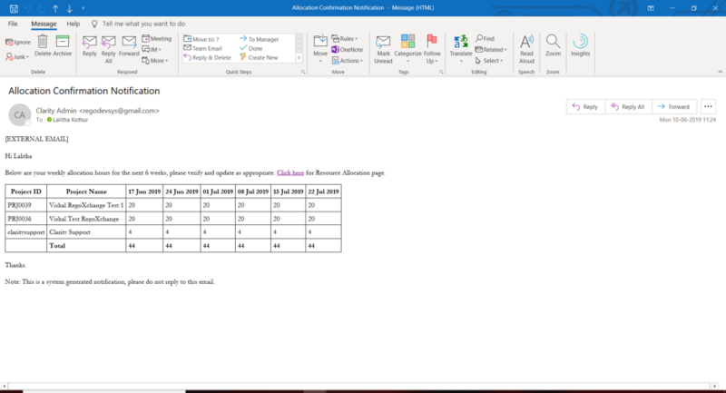Collapse the ribbon with the chevron

click(720, 72)
